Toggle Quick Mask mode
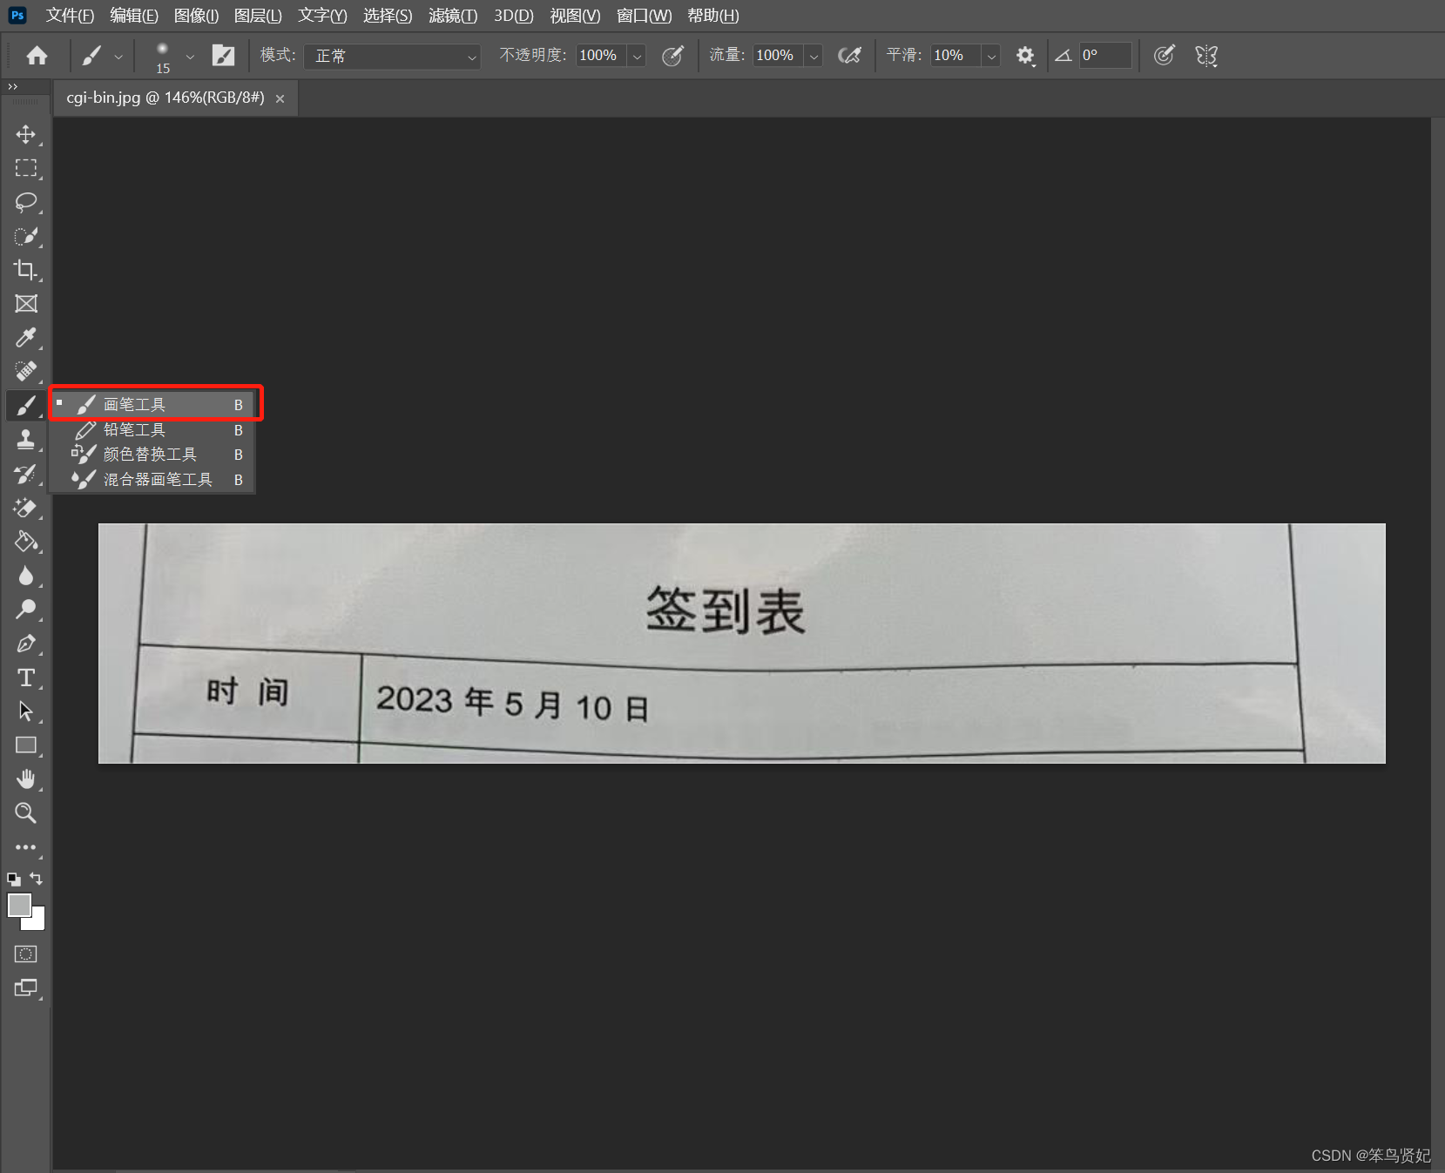1445x1173 pixels. pyautogui.click(x=26, y=954)
